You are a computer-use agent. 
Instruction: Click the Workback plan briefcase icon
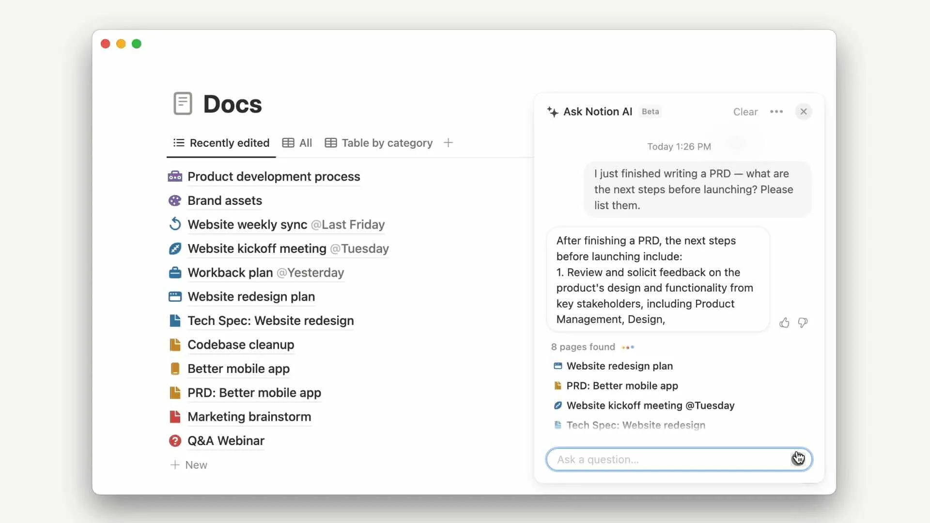175,273
